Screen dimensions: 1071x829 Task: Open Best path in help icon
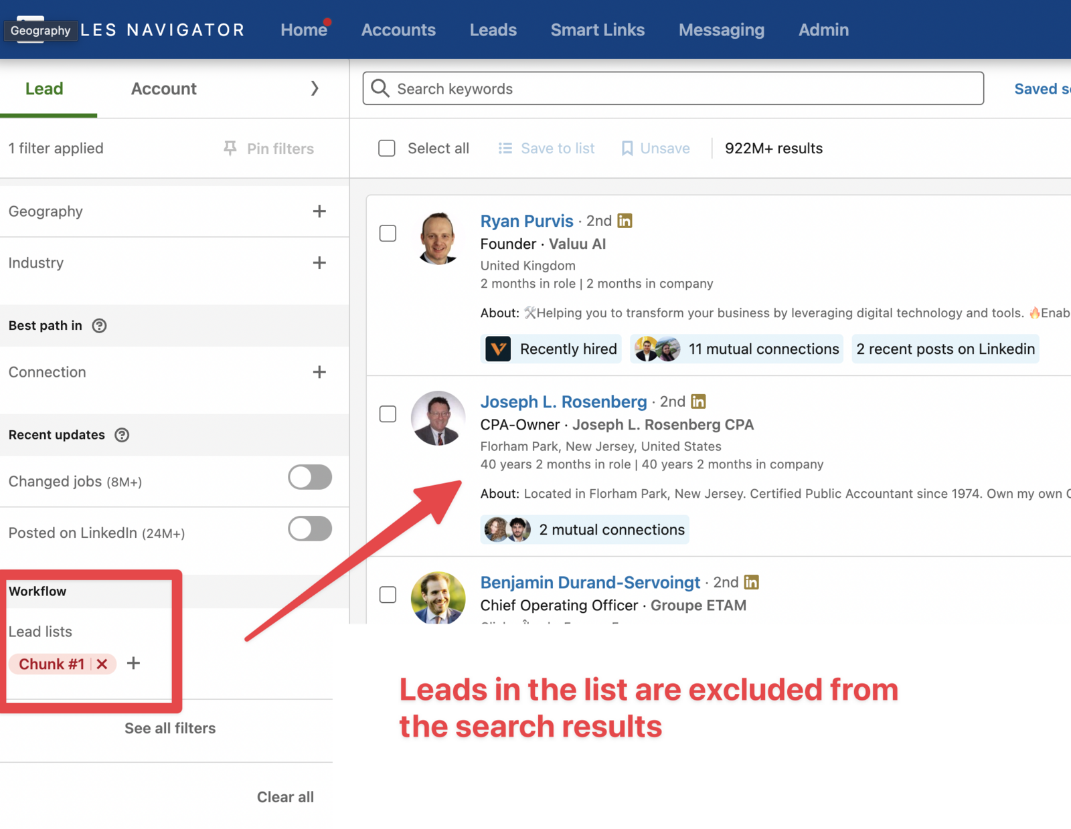coord(99,326)
